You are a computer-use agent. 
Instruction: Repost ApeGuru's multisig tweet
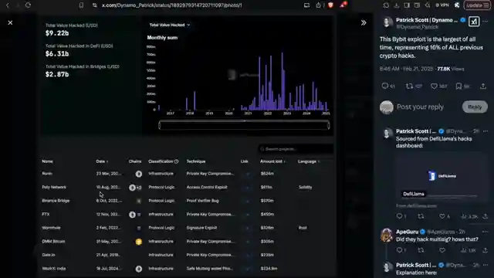421,250
